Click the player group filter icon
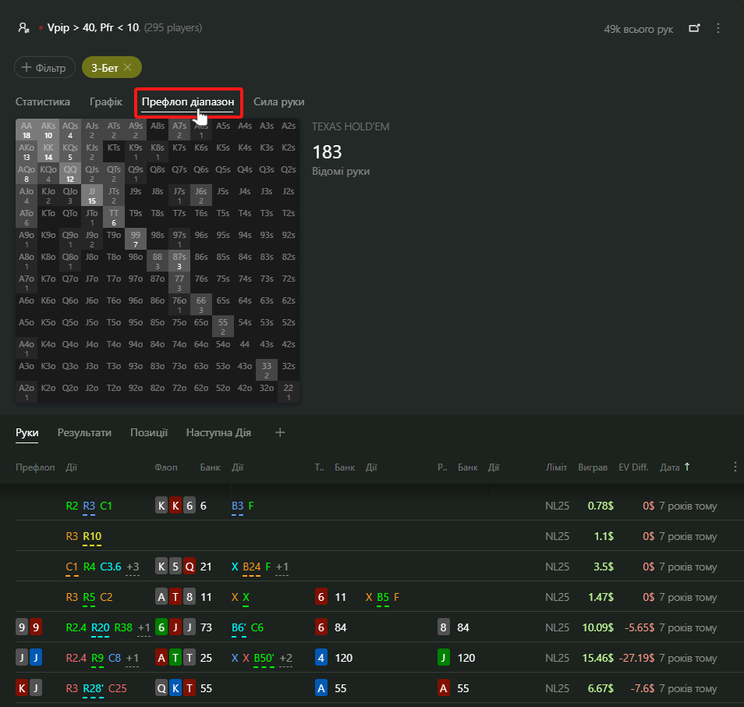This screenshot has height=707, width=744. pos(23,28)
